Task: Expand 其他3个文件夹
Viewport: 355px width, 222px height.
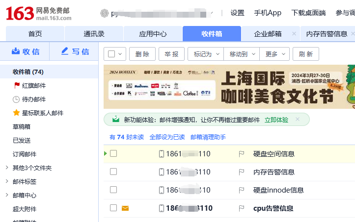Action: click(x=7, y=168)
